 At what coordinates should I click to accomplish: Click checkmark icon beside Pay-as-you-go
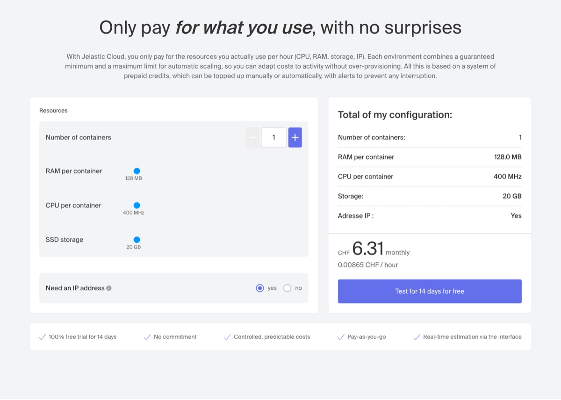pos(341,337)
